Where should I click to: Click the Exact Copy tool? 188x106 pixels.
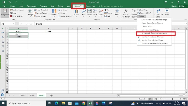pos(143,10)
